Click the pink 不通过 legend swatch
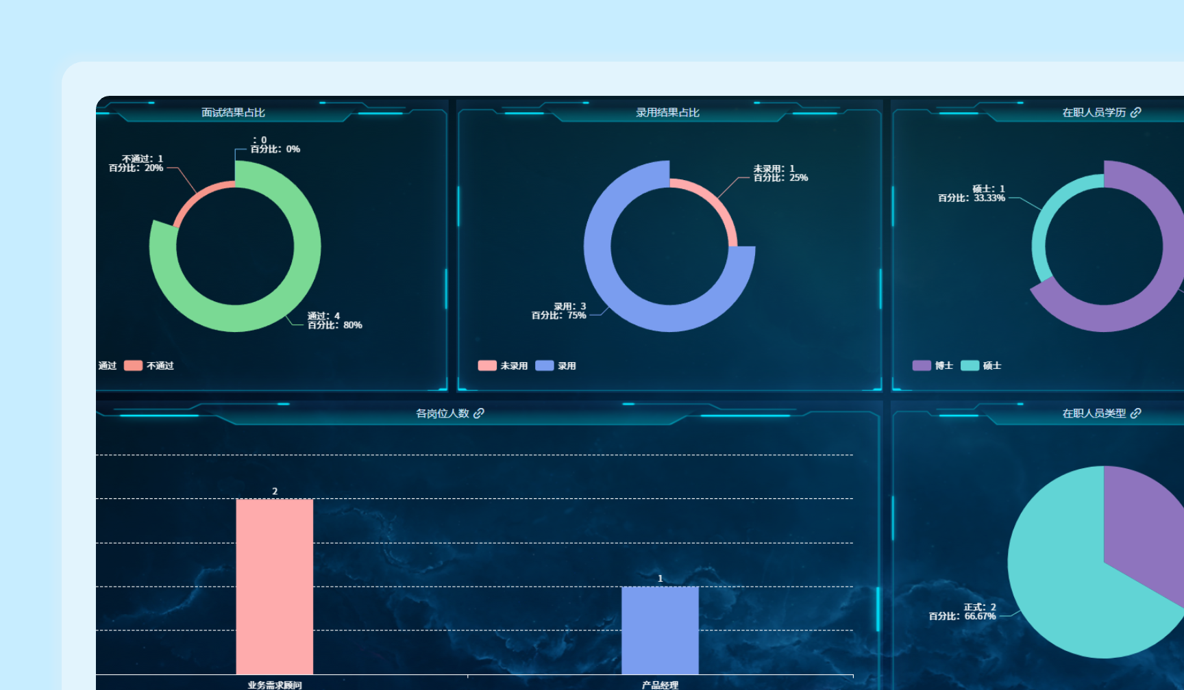 [x=133, y=366]
